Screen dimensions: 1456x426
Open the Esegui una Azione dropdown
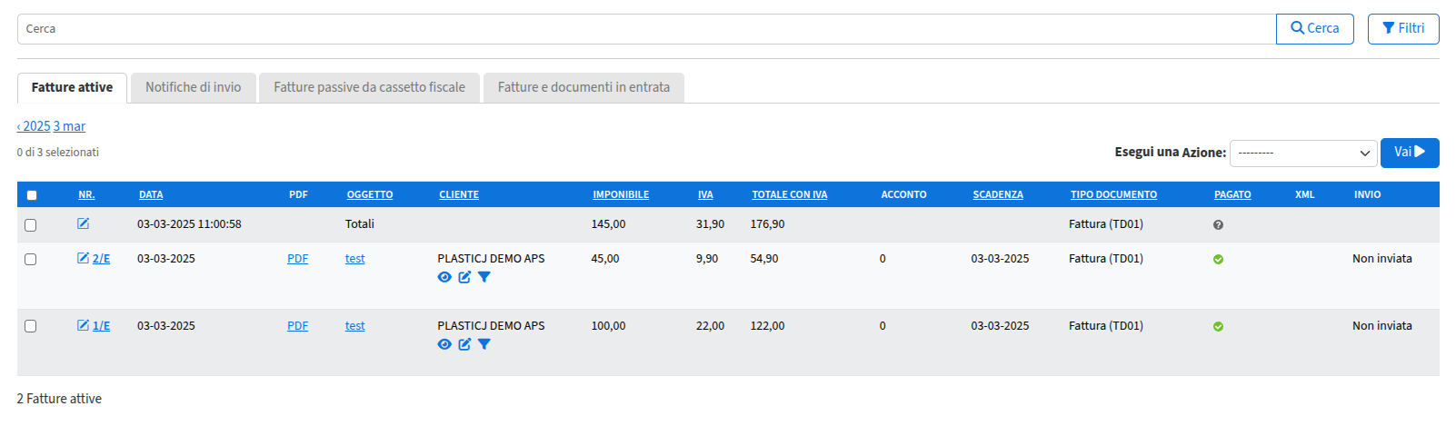[x=1303, y=153]
